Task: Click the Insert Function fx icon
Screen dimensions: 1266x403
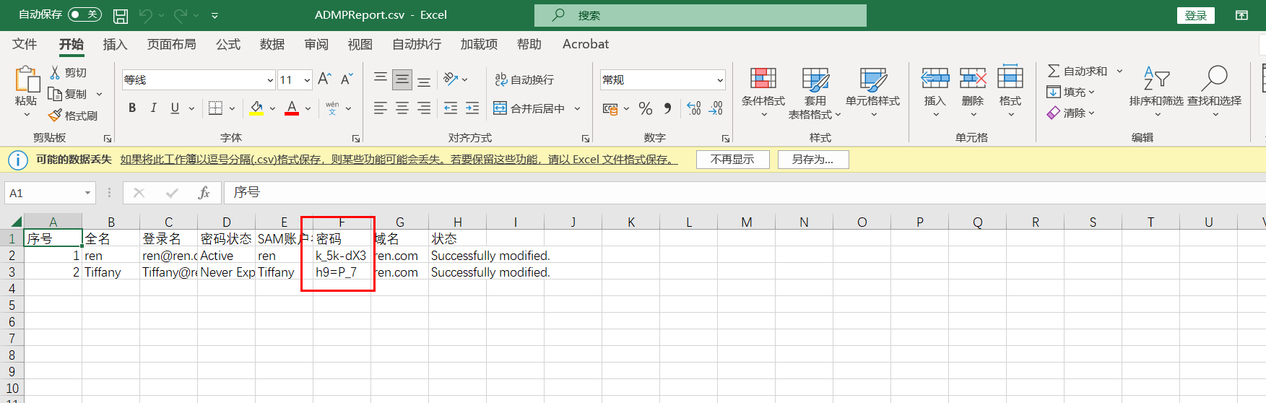Action: 204,193
